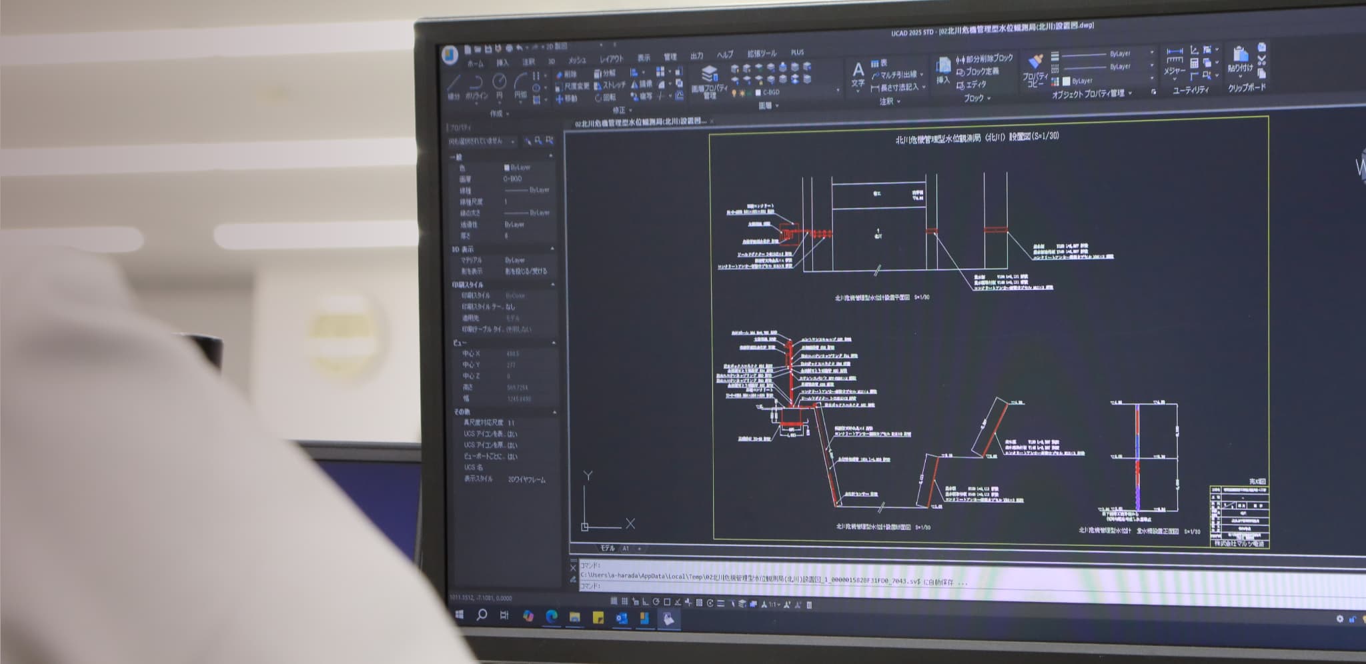Switch to the A1 layout tab
The height and width of the screenshot is (664, 1366).
click(x=626, y=549)
